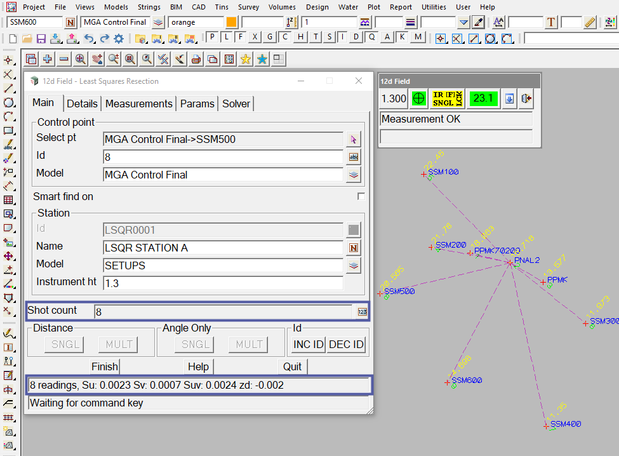Click the Undo arrow in toolbar
619x456 pixels.
(89, 38)
